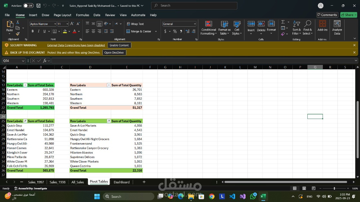Viewport: 360px width, 202px height.
Task: Click the AutoSum icon
Action: [283, 22]
